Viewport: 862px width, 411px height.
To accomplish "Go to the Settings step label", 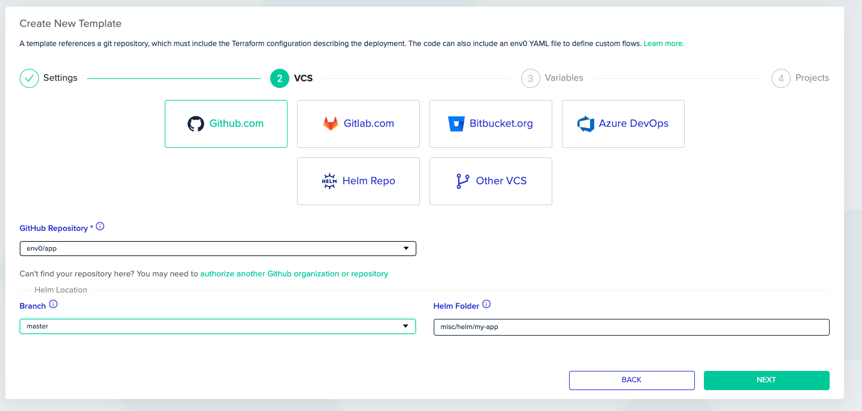I will point(61,78).
